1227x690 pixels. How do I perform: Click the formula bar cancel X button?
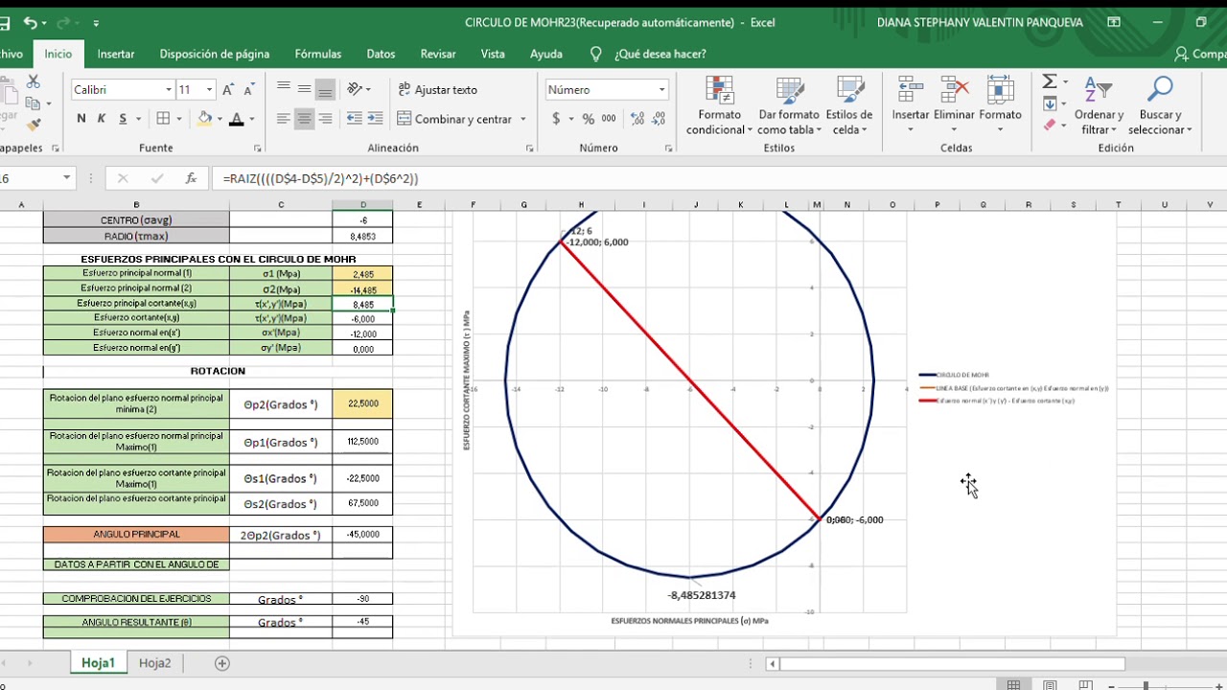click(x=123, y=178)
